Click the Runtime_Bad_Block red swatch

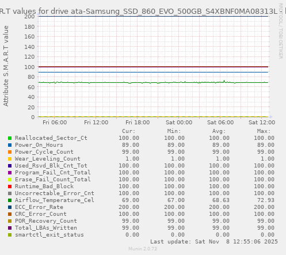pos(10,187)
